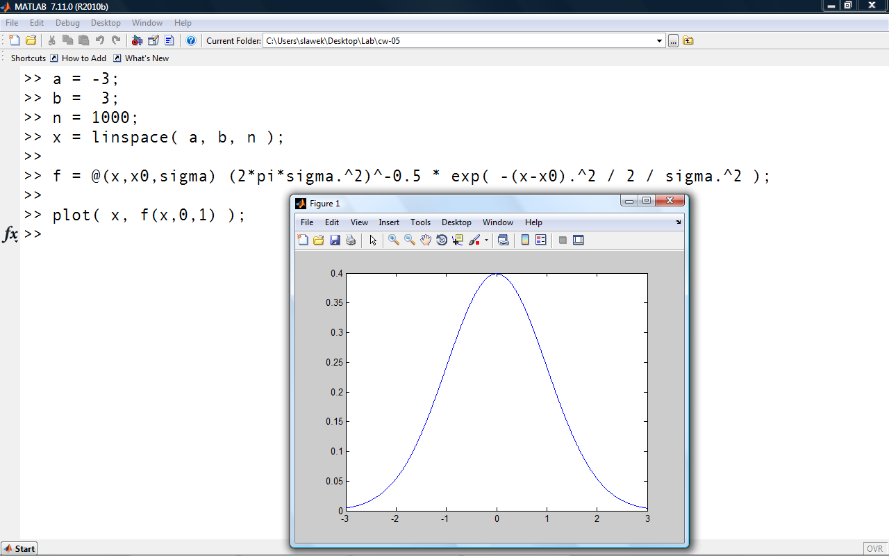Screen dimensions: 889x556
Task: Open MATLAB help question mark icon
Action: (x=191, y=40)
